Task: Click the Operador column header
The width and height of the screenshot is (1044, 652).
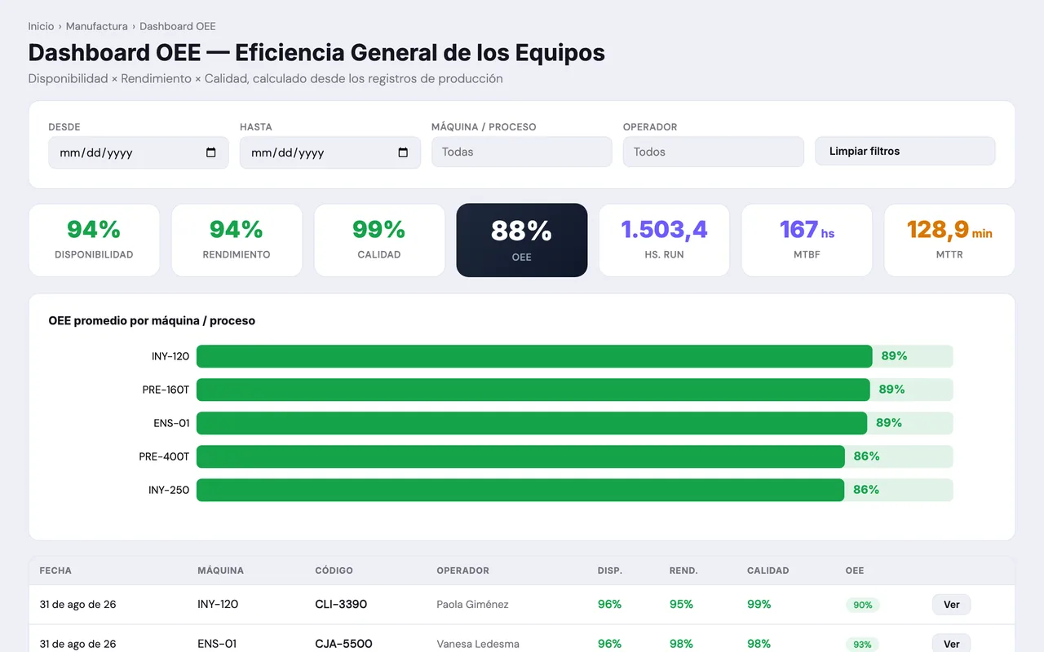Action: (462, 570)
